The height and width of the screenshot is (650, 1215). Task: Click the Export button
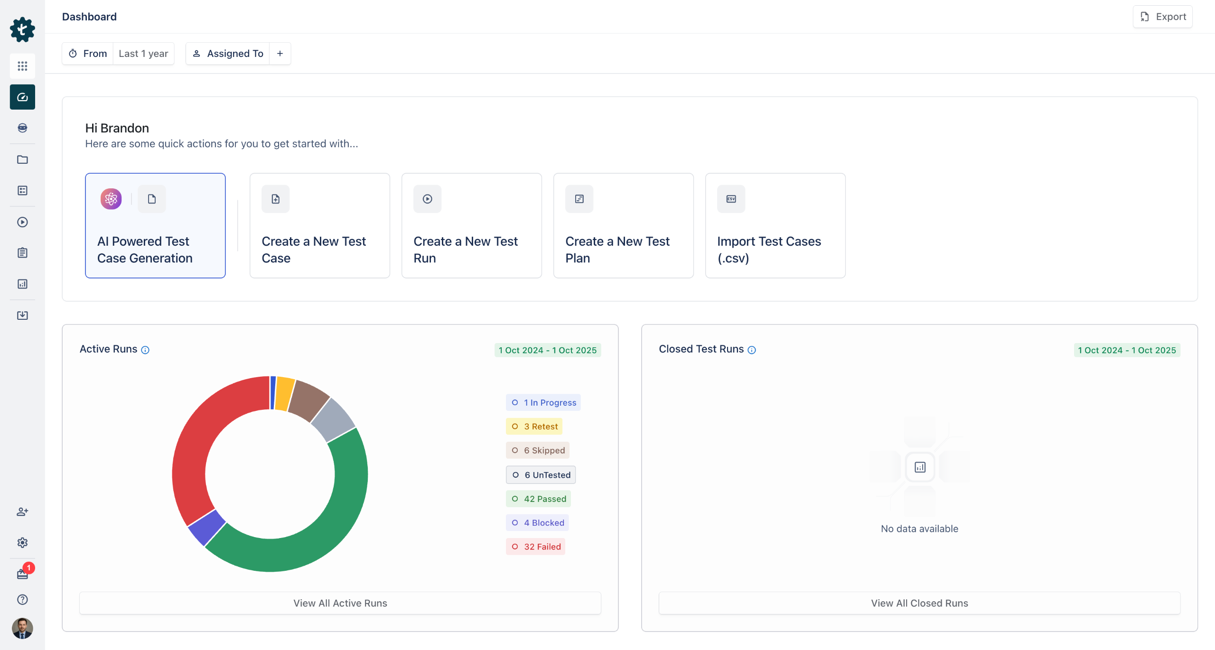pyautogui.click(x=1163, y=17)
